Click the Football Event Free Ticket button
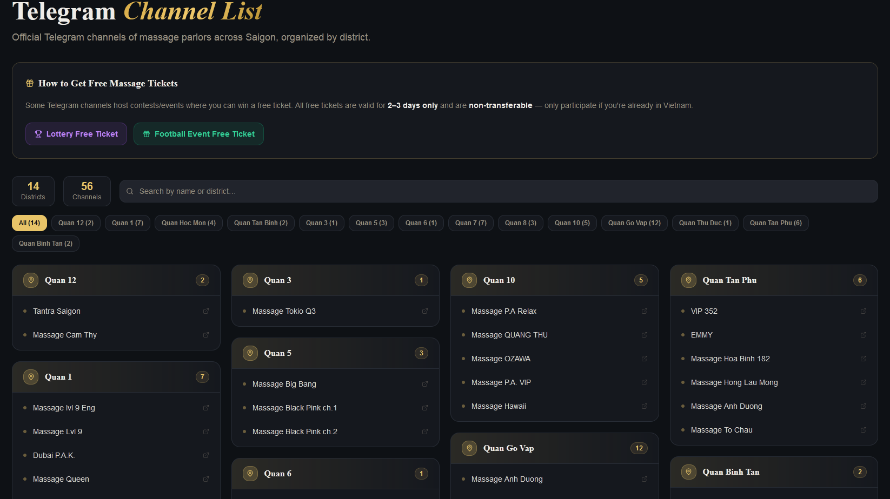890x499 pixels. tap(198, 134)
